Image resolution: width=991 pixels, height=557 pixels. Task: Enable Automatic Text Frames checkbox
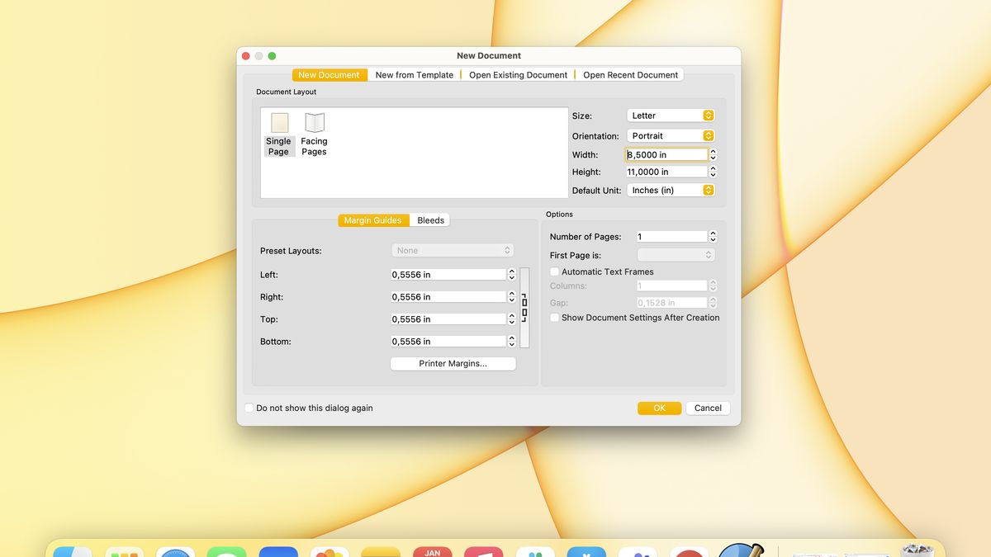554,271
